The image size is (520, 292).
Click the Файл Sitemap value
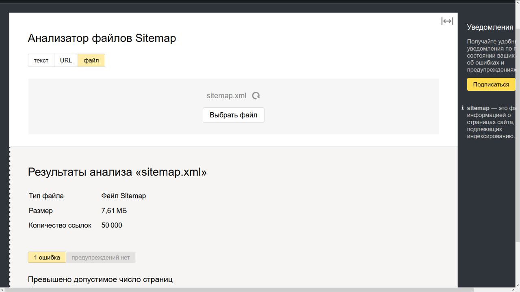coord(123,196)
